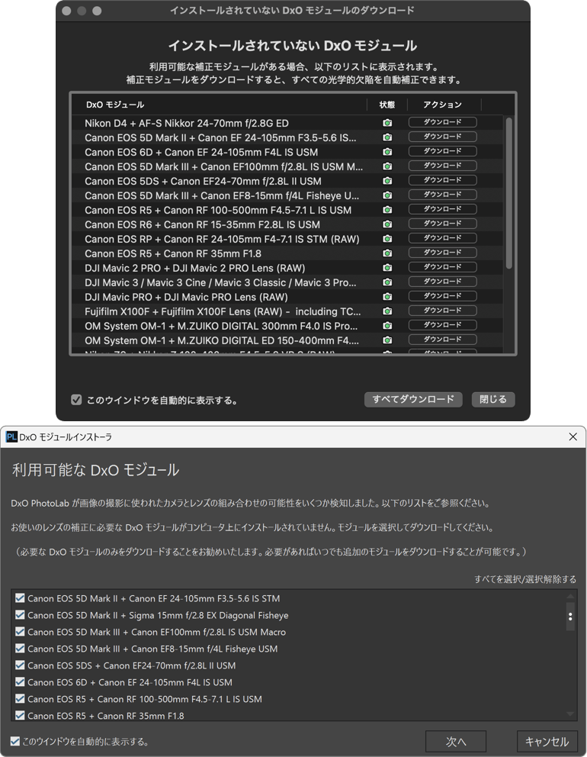Toggle auto-show window checkbox in Windows installer

coord(15,741)
